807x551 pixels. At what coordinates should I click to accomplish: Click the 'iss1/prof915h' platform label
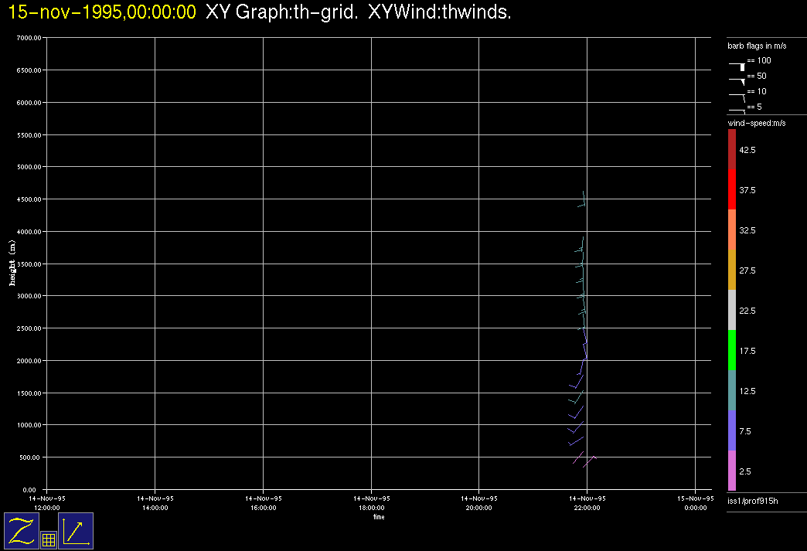[751, 503]
